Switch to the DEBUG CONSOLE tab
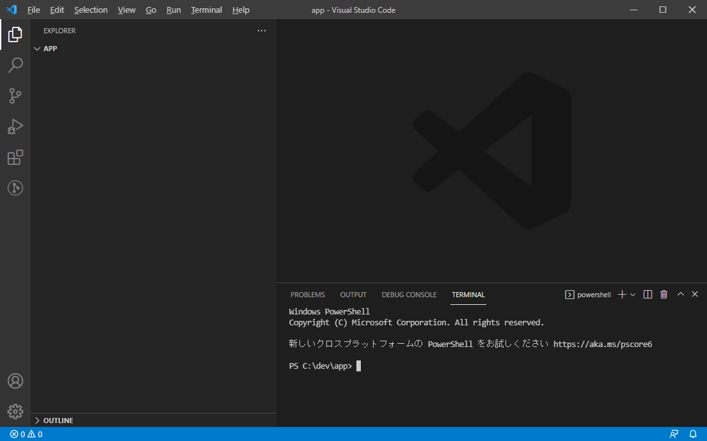This screenshot has width=707, height=441. 409,295
